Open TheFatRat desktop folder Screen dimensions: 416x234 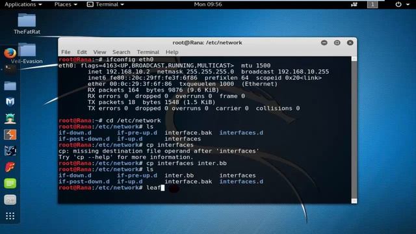click(x=27, y=24)
